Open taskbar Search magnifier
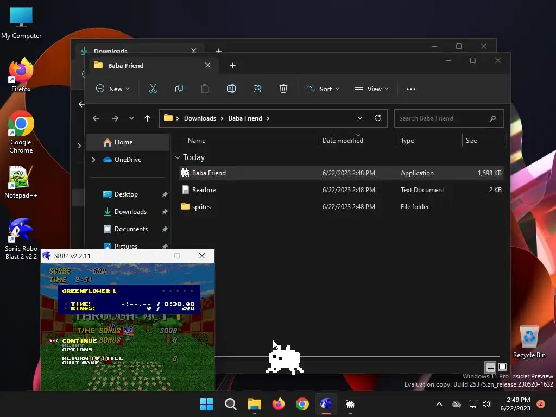This screenshot has height=417, width=556. pyautogui.click(x=230, y=404)
